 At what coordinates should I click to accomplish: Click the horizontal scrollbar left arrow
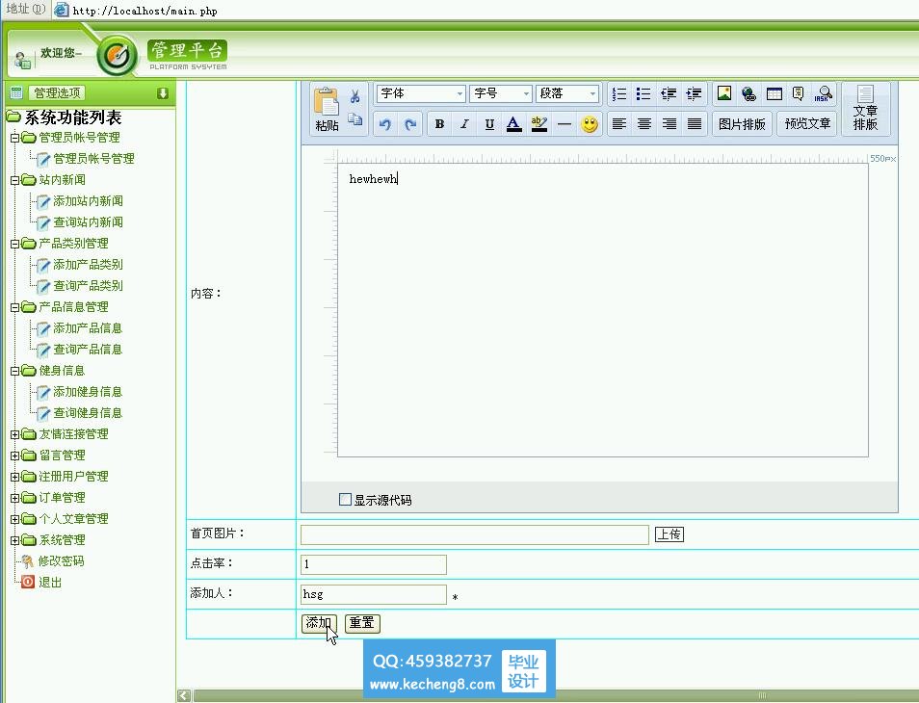[x=183, y=695]
